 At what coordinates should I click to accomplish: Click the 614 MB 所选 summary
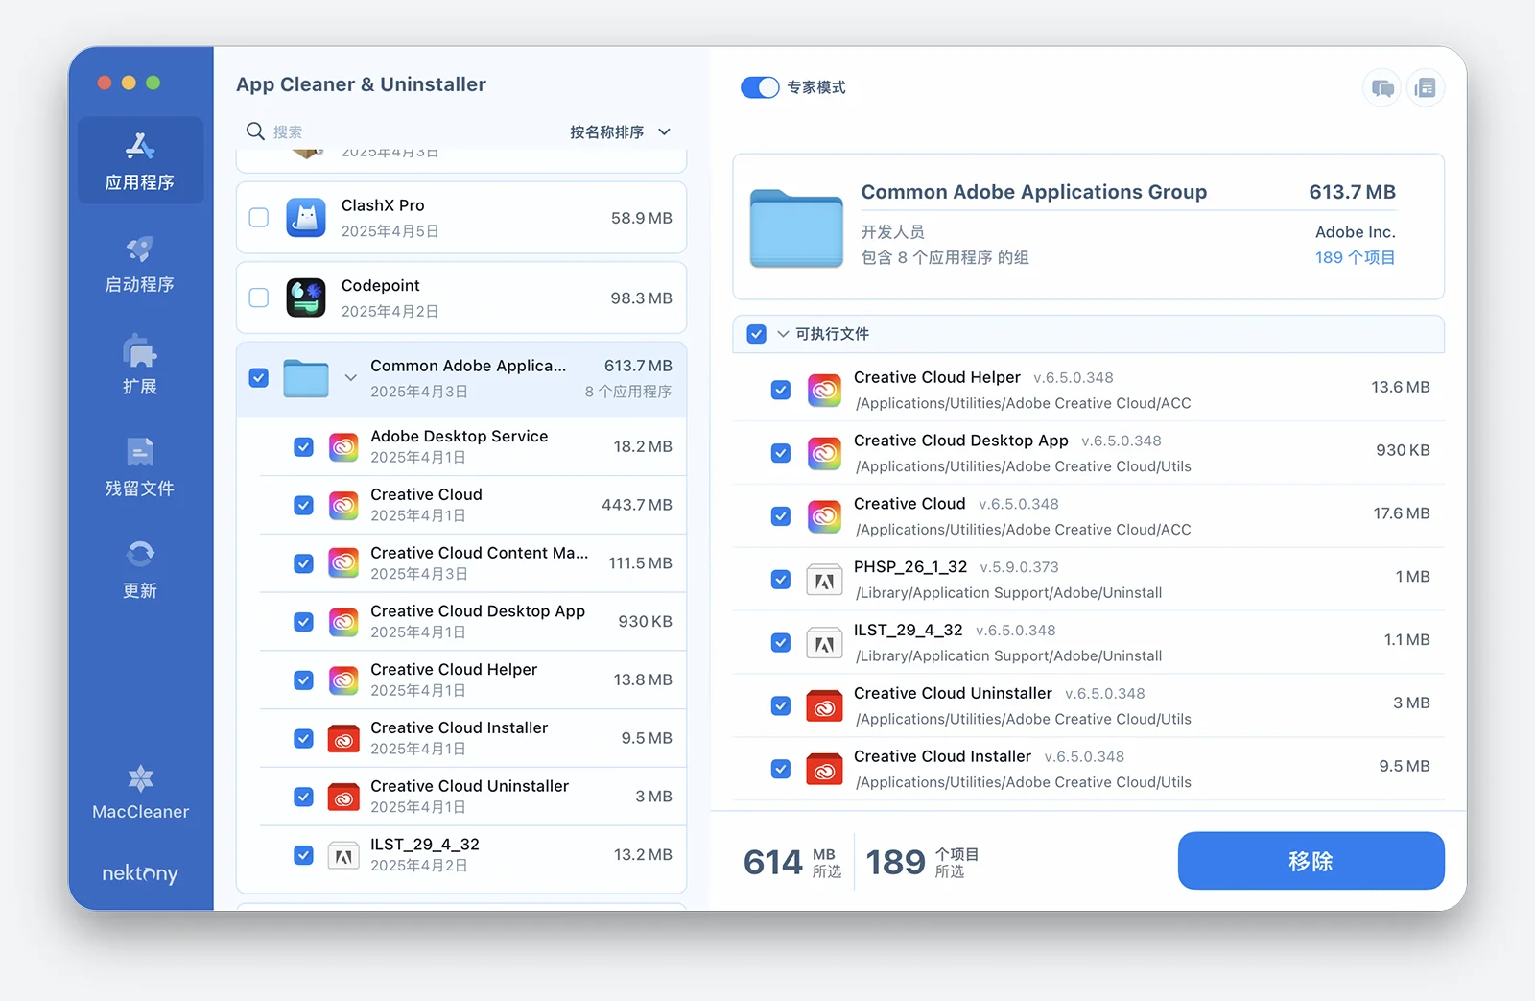pos(792,862)
